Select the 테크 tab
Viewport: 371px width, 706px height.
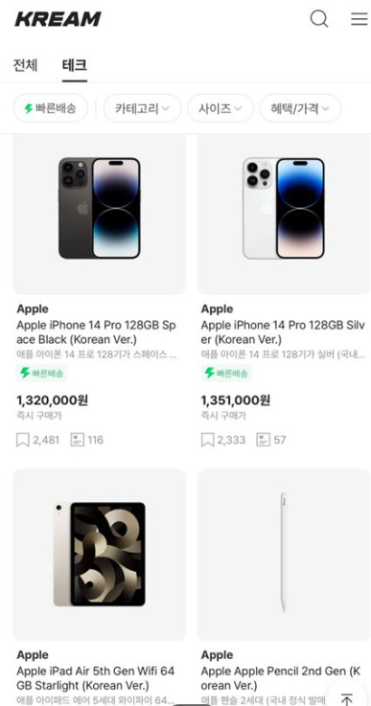(x=75, y=65)
